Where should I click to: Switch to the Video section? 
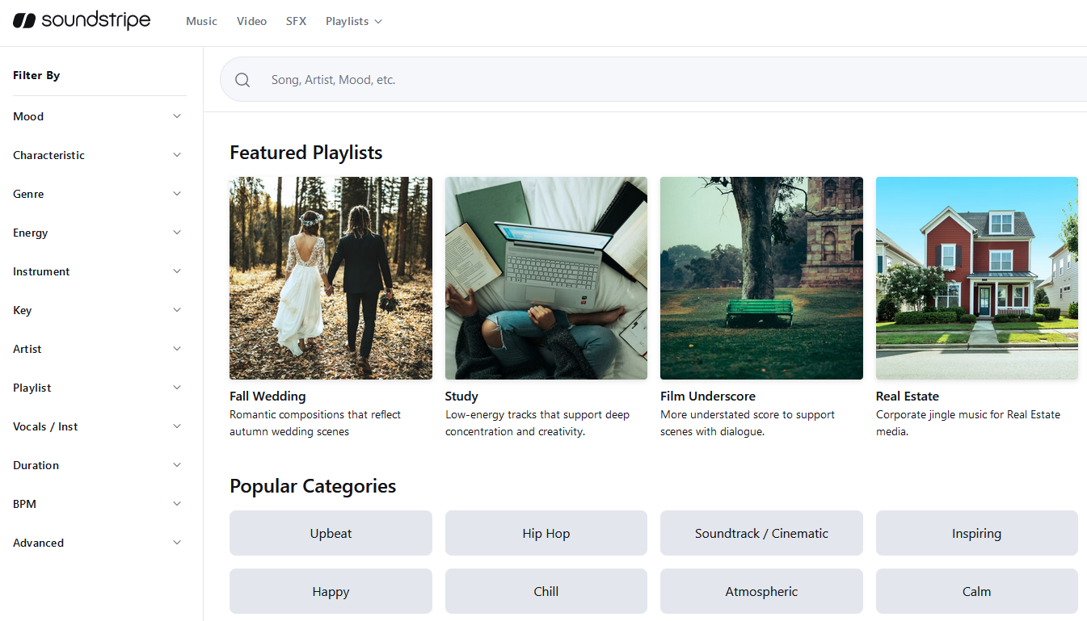(251, 22)
